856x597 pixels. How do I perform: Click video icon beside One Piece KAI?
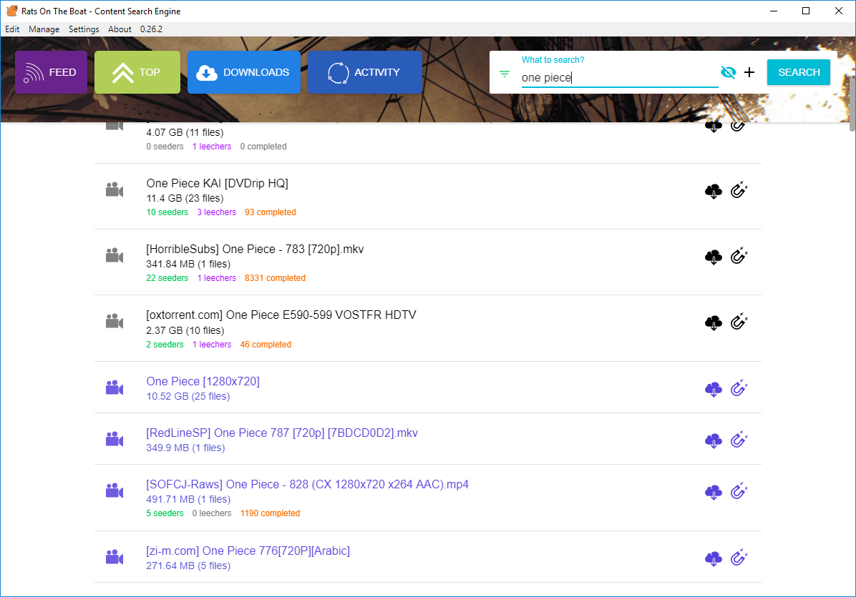[x=114, y=191]
